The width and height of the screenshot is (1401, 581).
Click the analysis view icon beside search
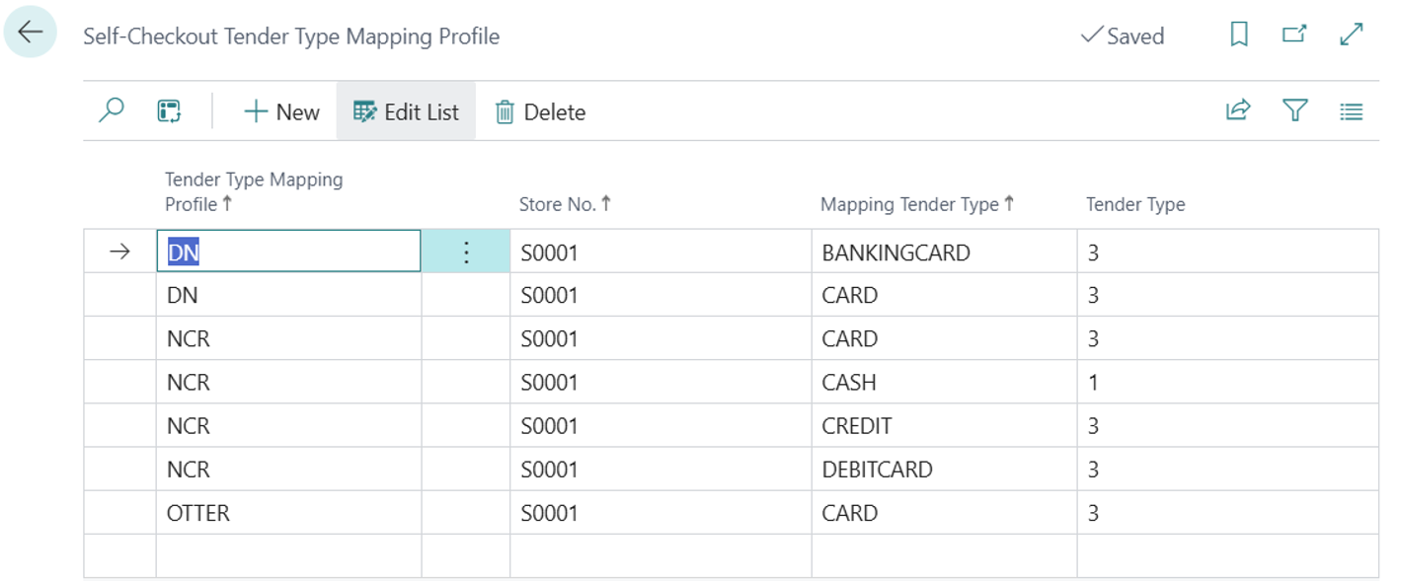pos(169,111)
